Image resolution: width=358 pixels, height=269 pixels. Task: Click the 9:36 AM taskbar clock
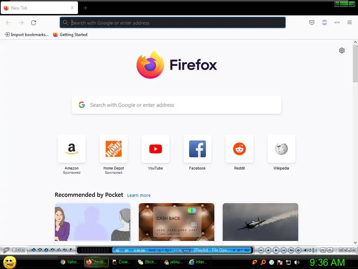point(327,262)
